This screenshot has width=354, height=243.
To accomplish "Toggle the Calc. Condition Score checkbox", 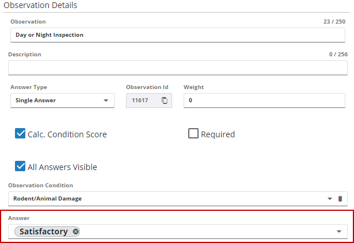I will tap(20, 134).
